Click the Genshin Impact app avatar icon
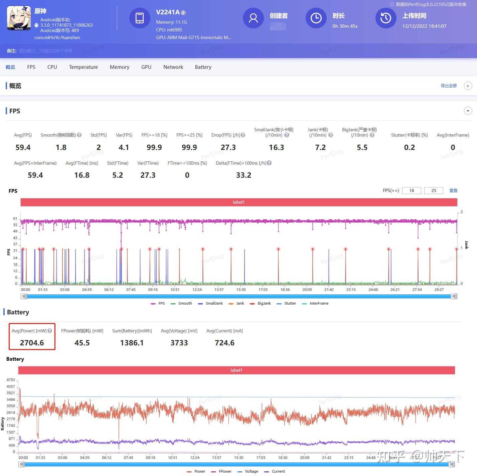The image size is (477, 476). (19, 18)
